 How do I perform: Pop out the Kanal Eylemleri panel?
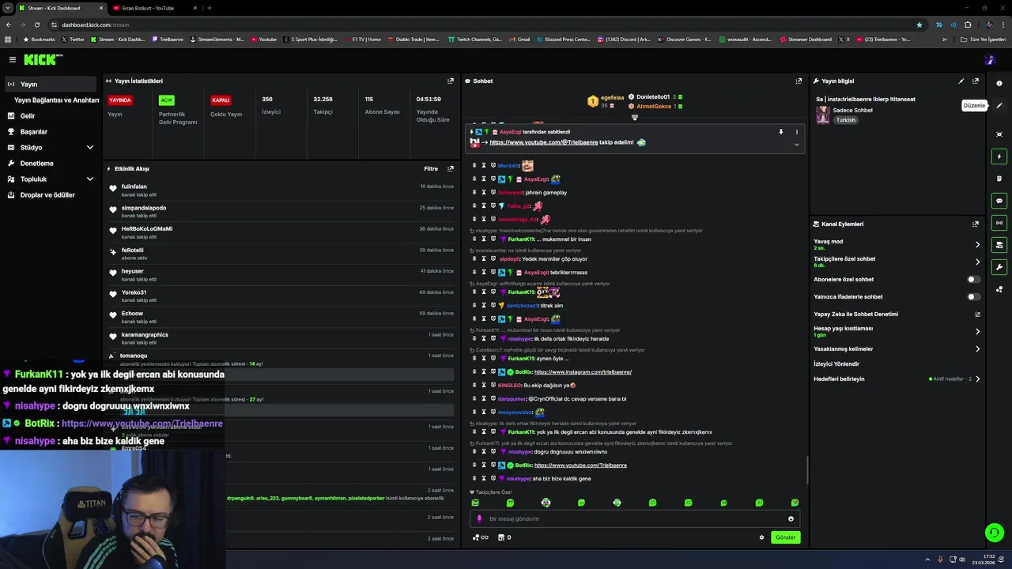[x=976, y=224]
